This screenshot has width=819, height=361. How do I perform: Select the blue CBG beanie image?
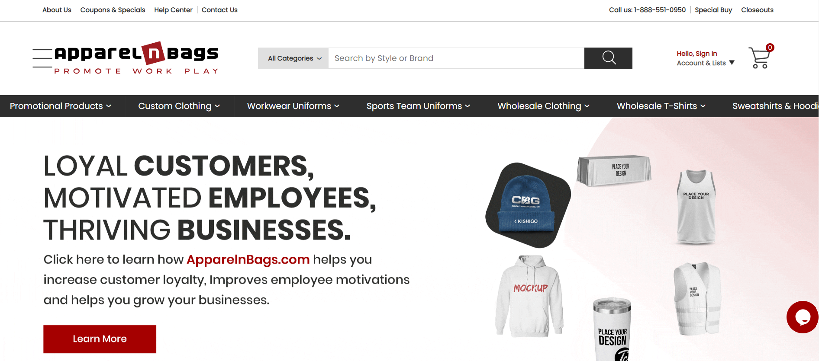(x=528, y=205)
